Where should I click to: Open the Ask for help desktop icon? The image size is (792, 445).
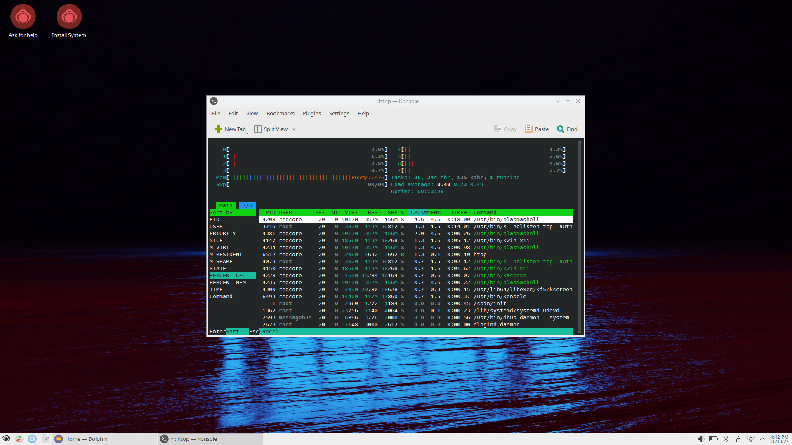pyautogui.click(x=23, y=17)
